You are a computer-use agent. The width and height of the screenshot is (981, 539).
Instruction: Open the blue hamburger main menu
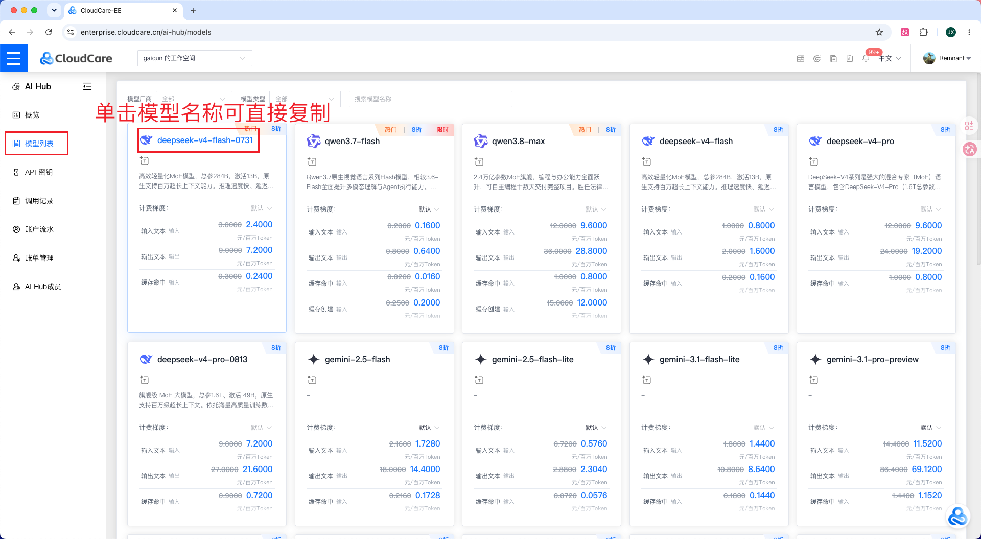[13, 58]
